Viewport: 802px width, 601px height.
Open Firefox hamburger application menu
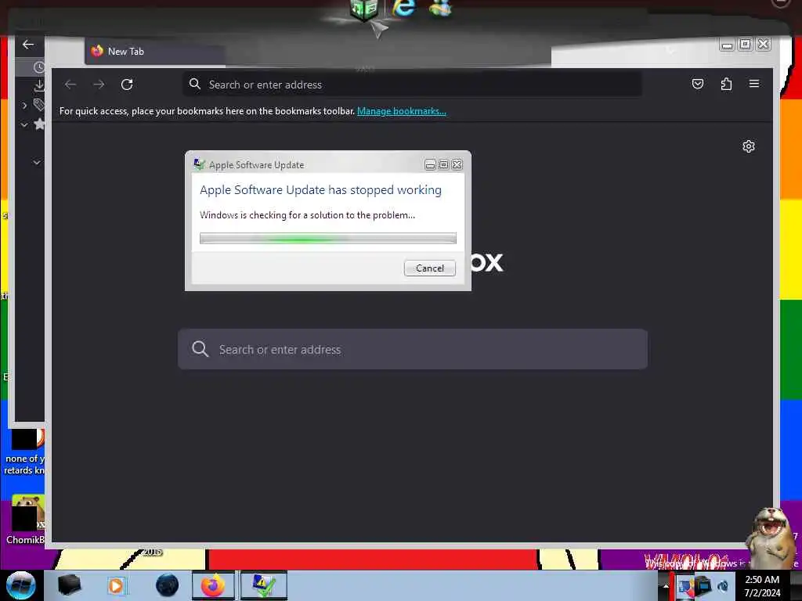tap(754, 84)
